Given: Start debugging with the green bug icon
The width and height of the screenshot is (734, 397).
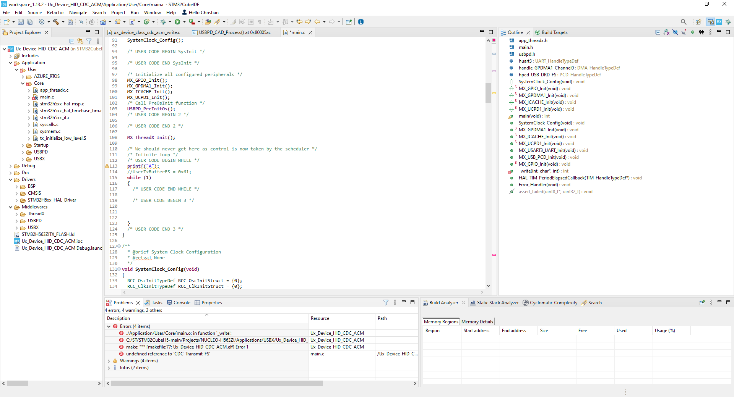Looking at the screenshot, I should point(163,22).
